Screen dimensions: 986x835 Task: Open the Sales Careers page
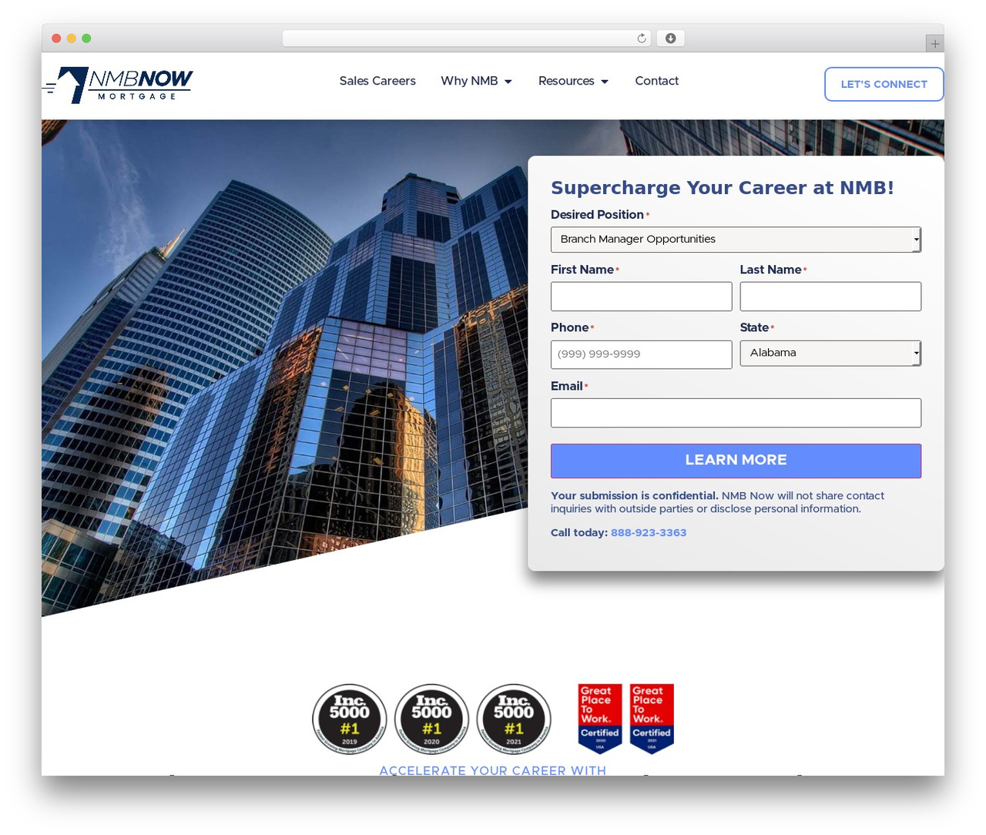pyautogui.click(x=377, y=81)
